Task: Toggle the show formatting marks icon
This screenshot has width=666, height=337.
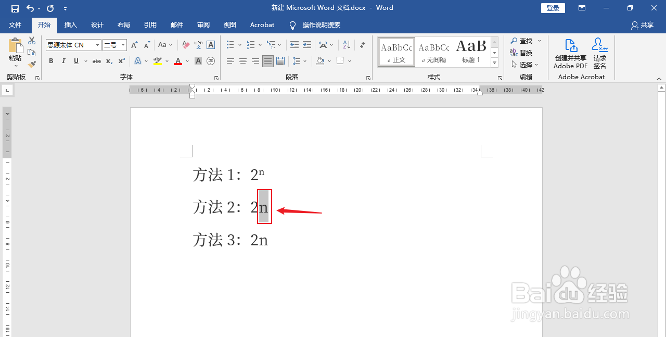Action: coord(363,45)
